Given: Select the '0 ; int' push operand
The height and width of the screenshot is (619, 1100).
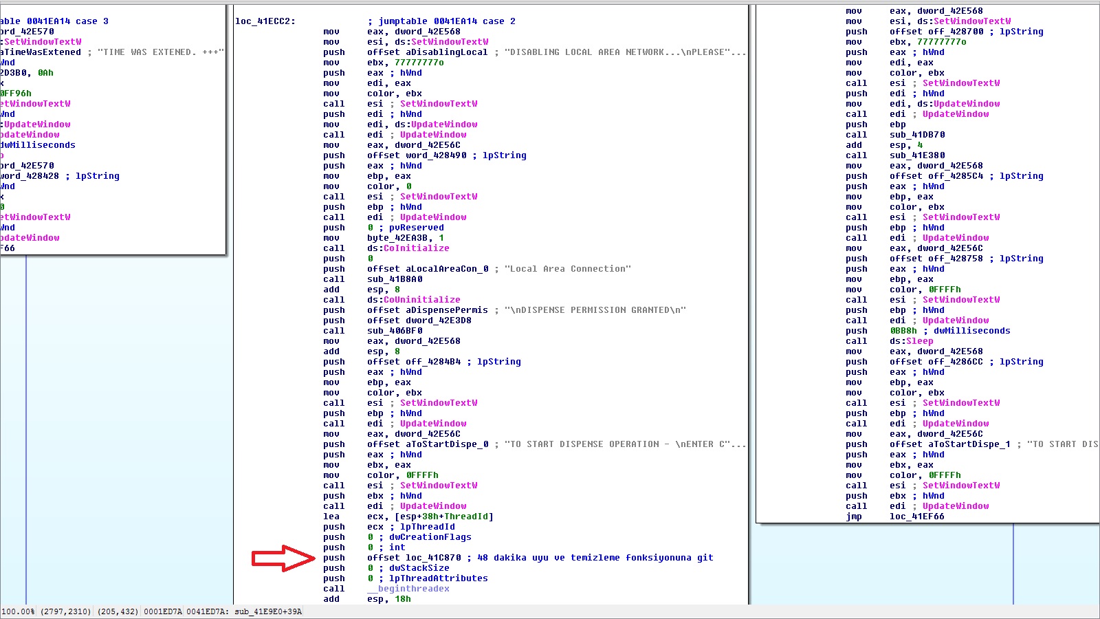Looking at the screenshot, I should (x=386, y=547).
